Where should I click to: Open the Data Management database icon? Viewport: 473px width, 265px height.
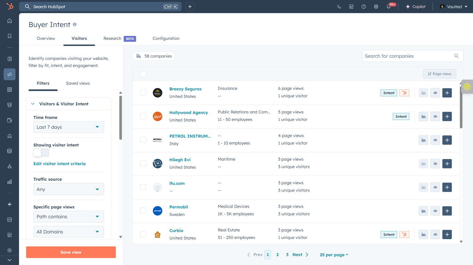click(9, 151)
